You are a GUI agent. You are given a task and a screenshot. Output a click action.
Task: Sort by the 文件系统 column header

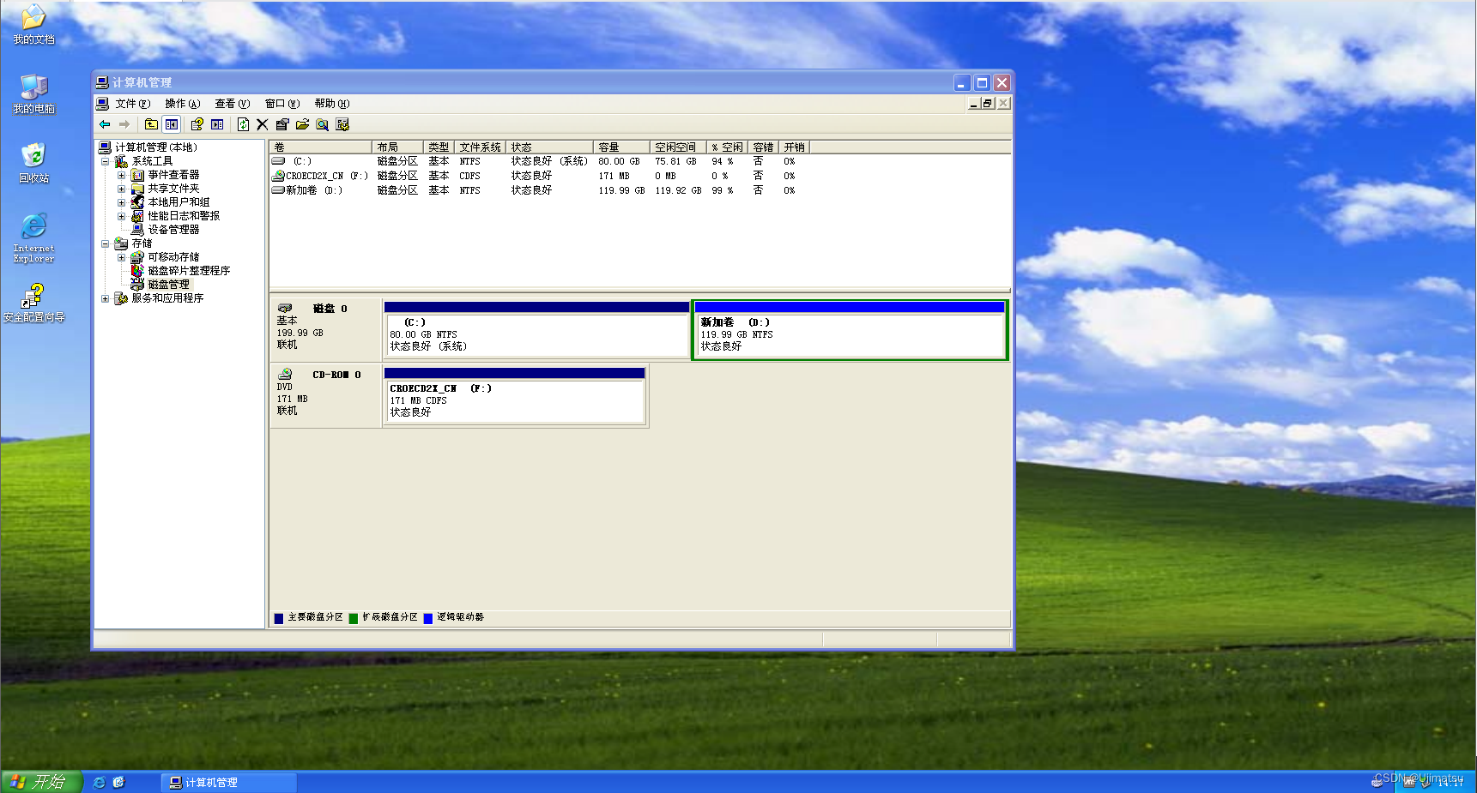(481, 147)
